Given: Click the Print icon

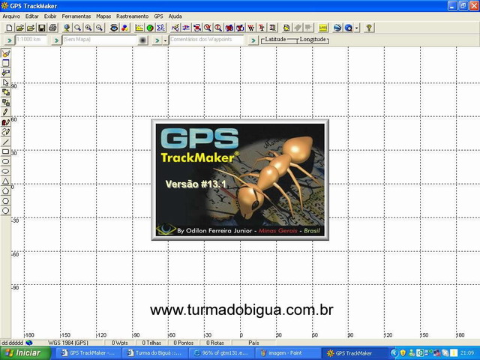Looking at the screenshot, I should (52, 28).
